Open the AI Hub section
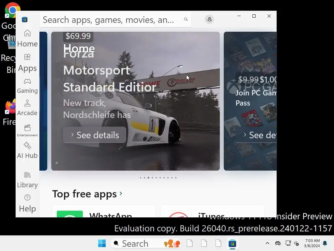 click(27, 150)
